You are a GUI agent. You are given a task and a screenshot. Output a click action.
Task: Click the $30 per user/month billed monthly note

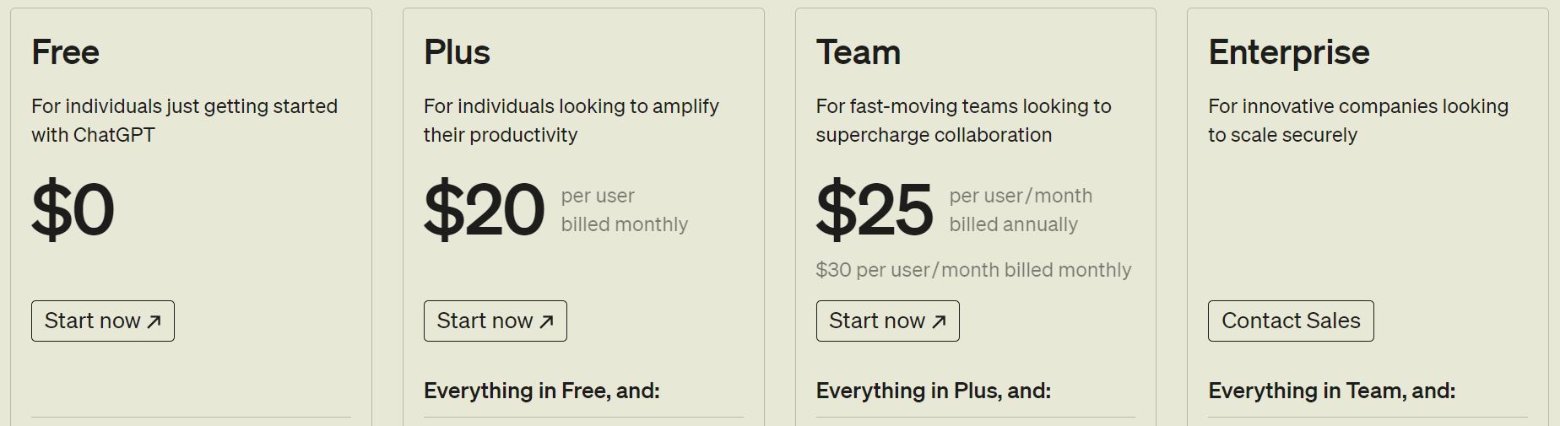pyautogui.click(x=973, y=270)
